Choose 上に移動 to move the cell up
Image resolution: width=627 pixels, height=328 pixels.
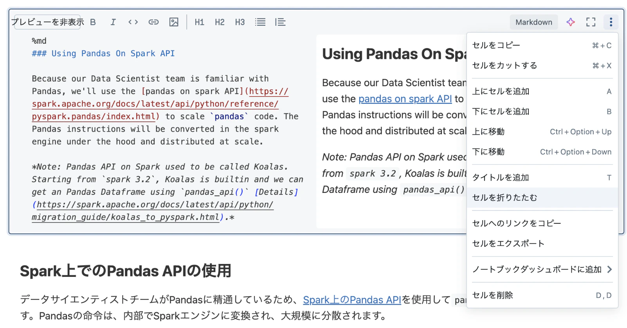tap(542, 132)
